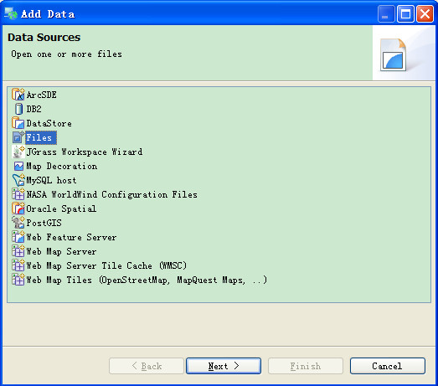Viewport: 438px width, 386px height.
Task: Select NASA WorldWind Configuration Files label
Action: pos(111,195)
